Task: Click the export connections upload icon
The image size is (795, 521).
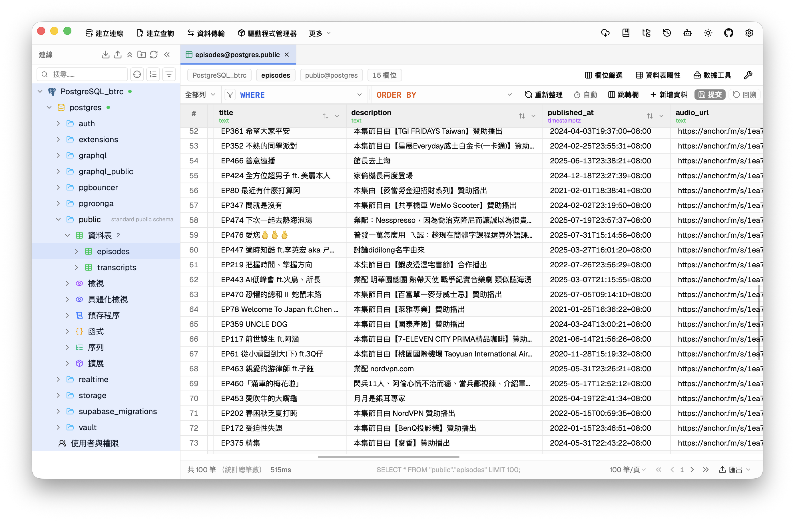Action: pyautogui.click(x=118, y=55)
